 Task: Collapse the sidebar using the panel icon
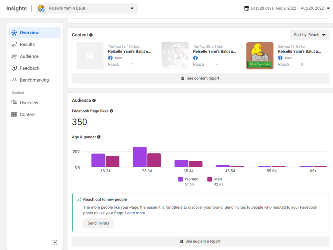pyautogui.click(x=54, y=242)
